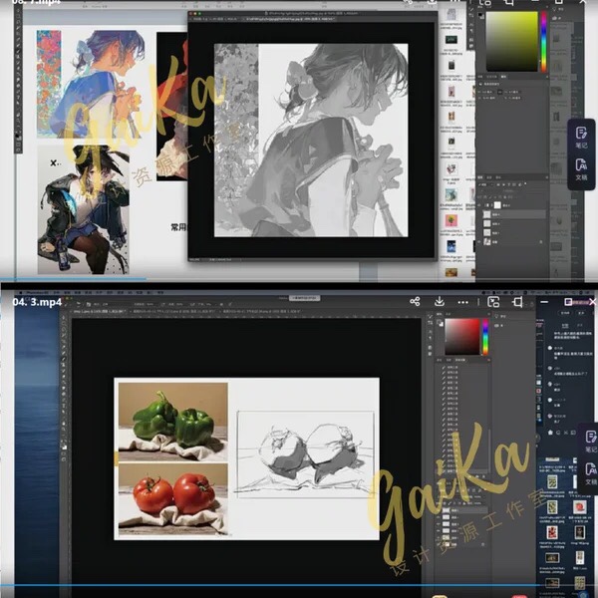Open the blue night-scene thumbnail on upper desktop
Viewport: 598px width, 598px height.
coord(451,246)
